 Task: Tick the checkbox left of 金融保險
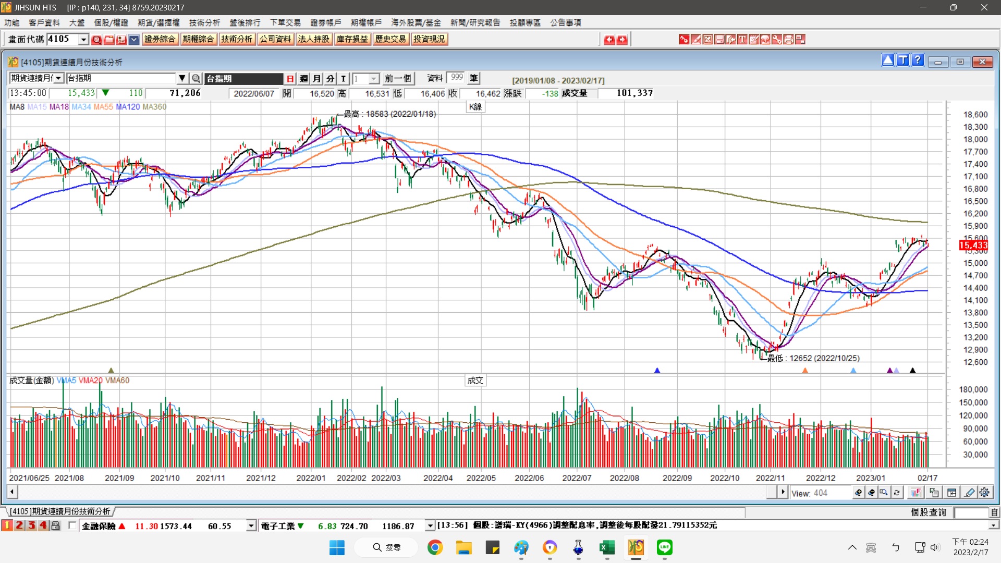pos(72,525)
